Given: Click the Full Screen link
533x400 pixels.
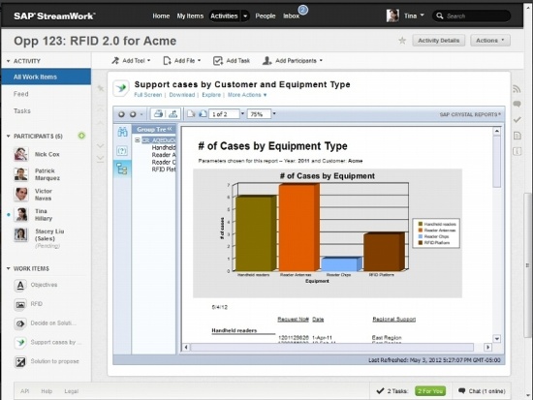Looking at the screenshot, I should click(148, 95).
